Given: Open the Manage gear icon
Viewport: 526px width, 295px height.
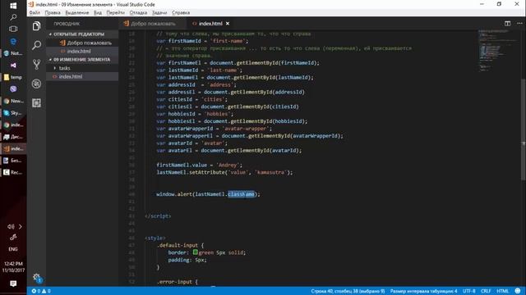Looking at the screenshot, I should pos(36,277).
